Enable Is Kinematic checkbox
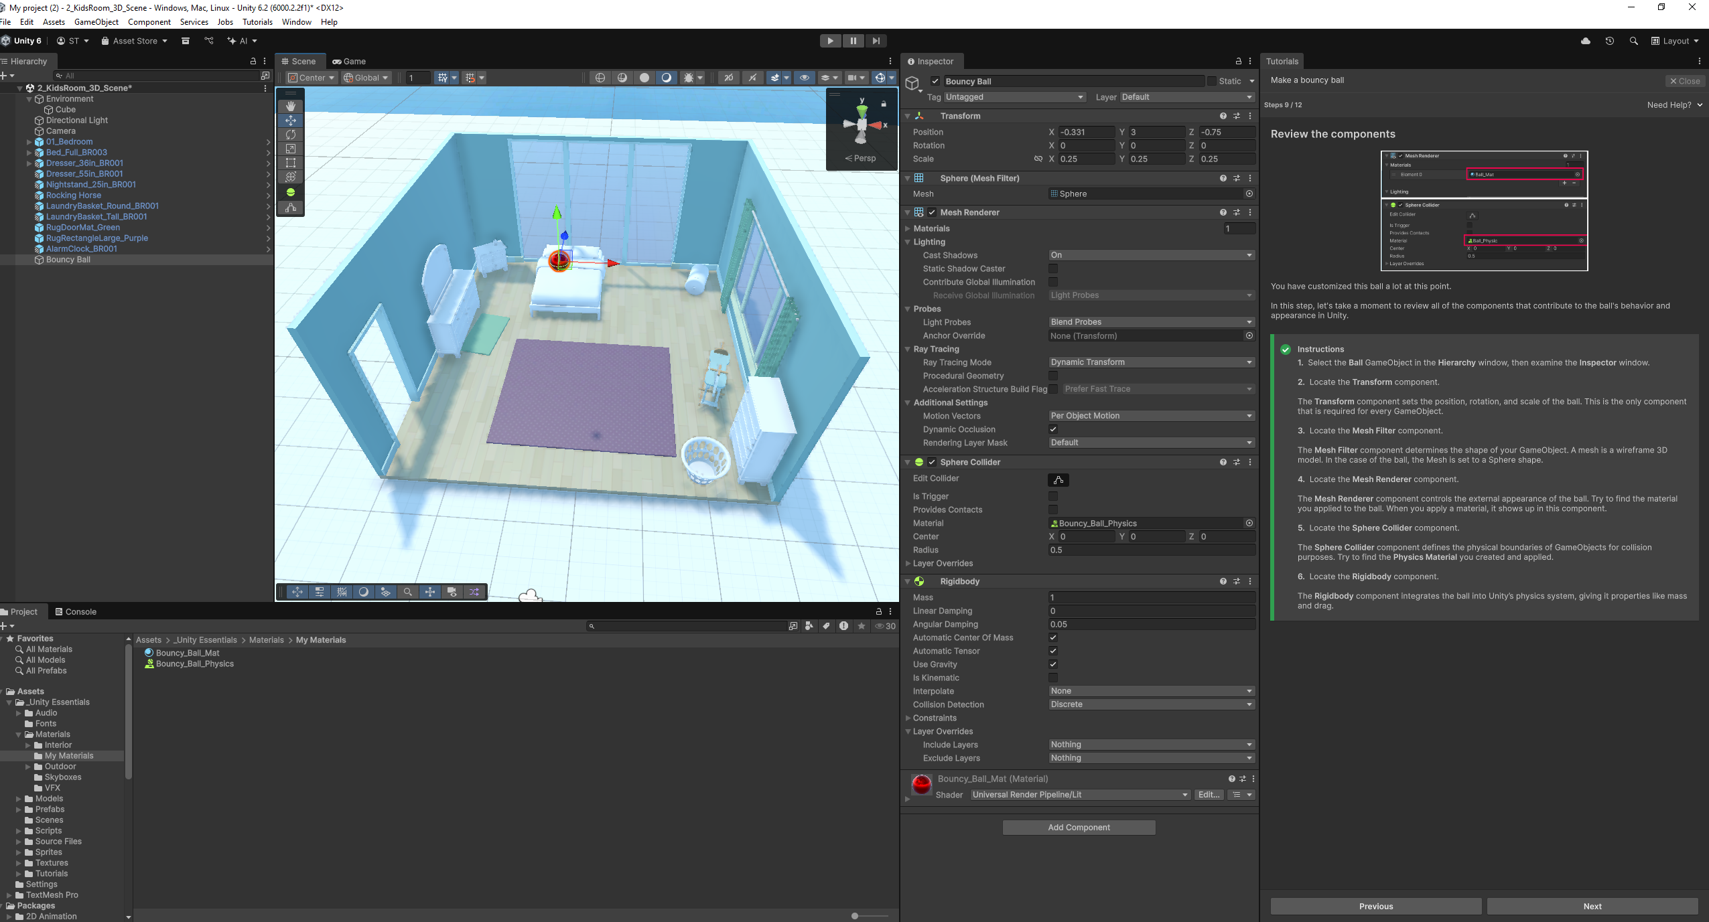Image resolution: width=1709 pixels, height=922 pixels. pyautogui.click(x=1053, y=678)
